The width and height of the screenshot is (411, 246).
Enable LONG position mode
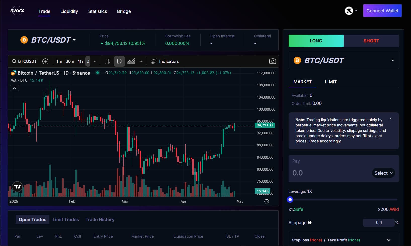pyautogui.click(x=316, y=41)
